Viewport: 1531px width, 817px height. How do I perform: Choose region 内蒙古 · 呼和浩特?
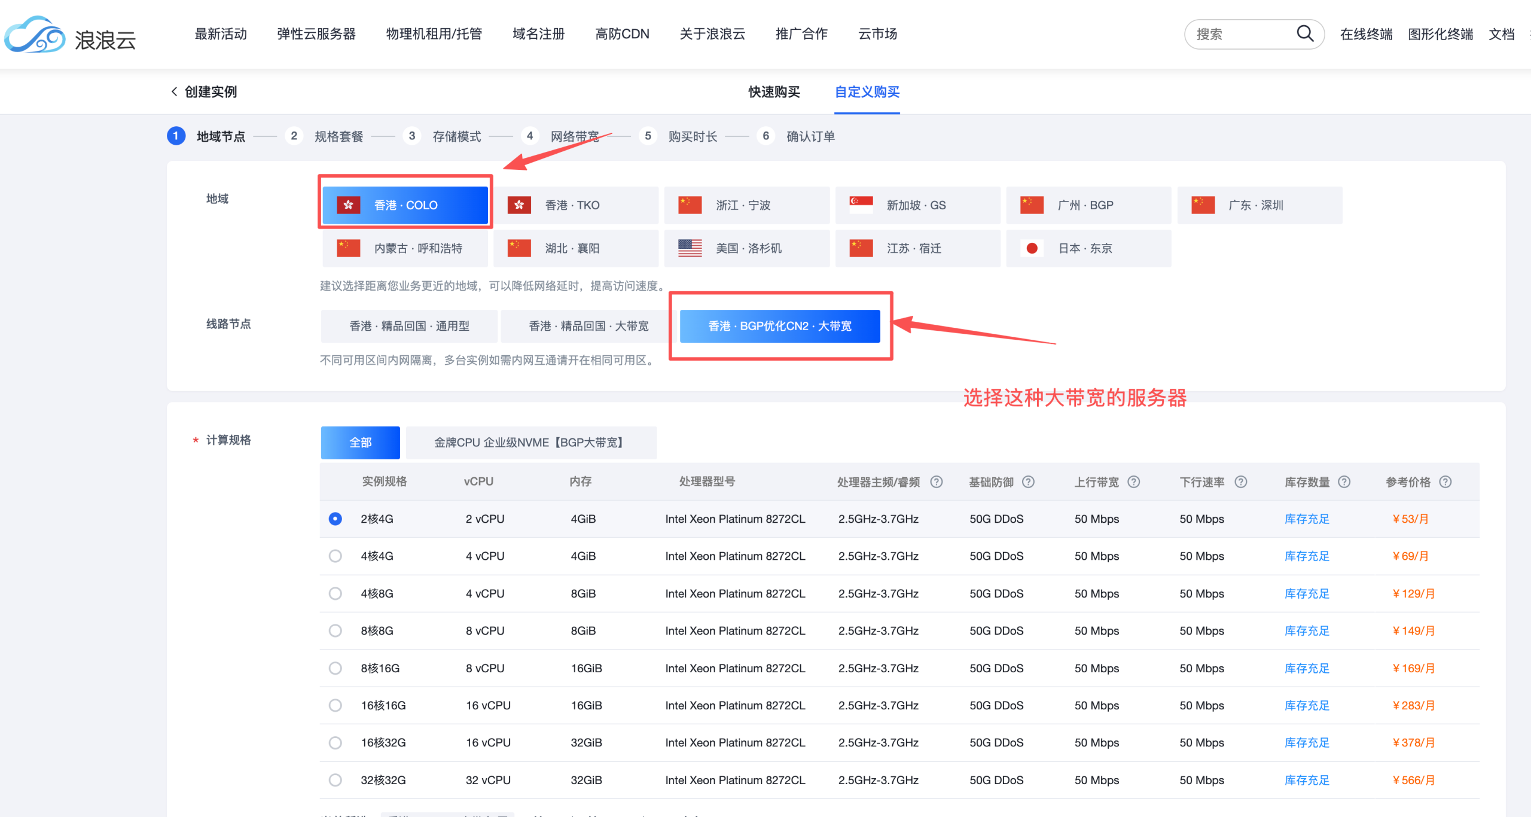coord(405,248)
